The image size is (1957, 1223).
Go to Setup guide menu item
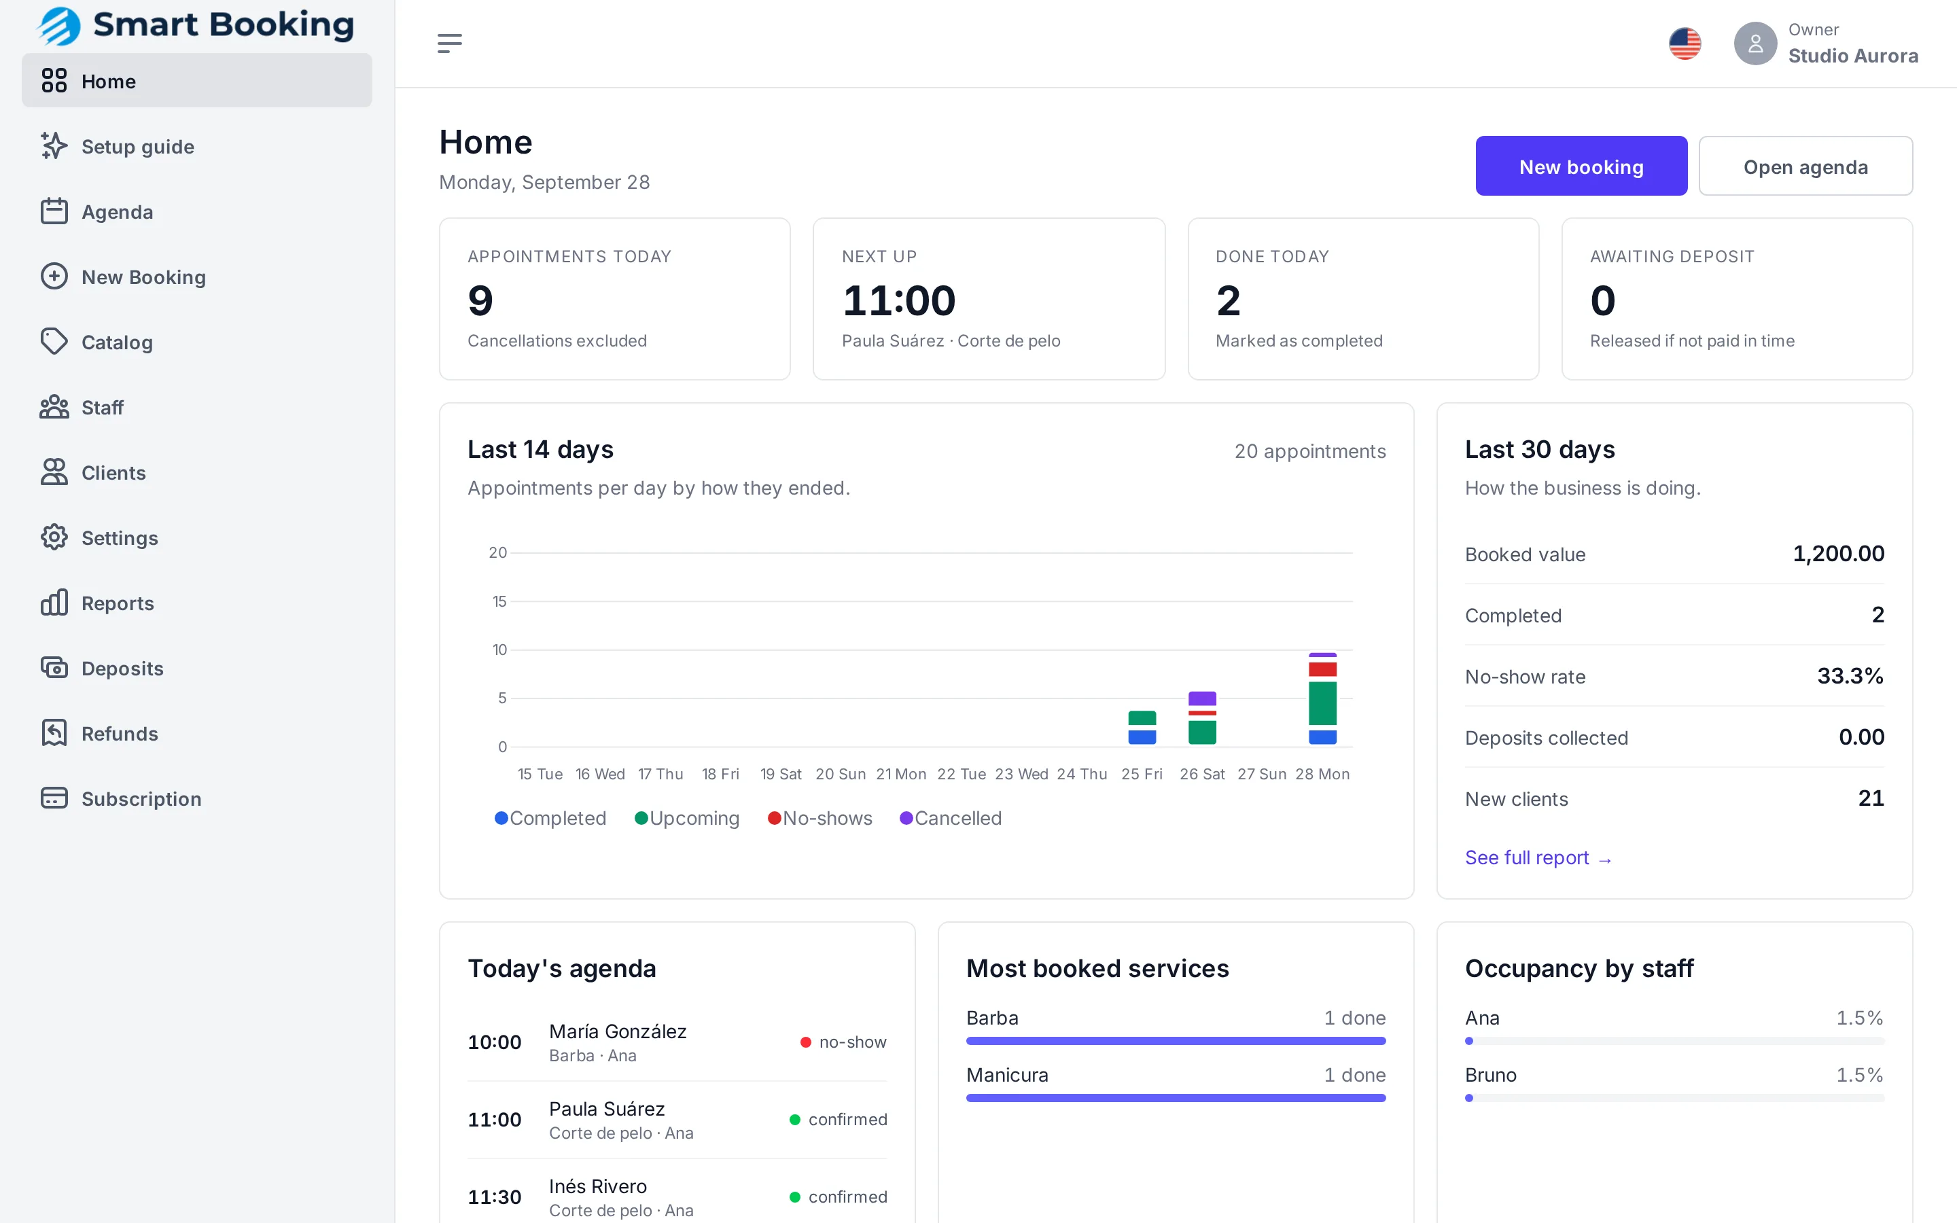pos(196,146)
